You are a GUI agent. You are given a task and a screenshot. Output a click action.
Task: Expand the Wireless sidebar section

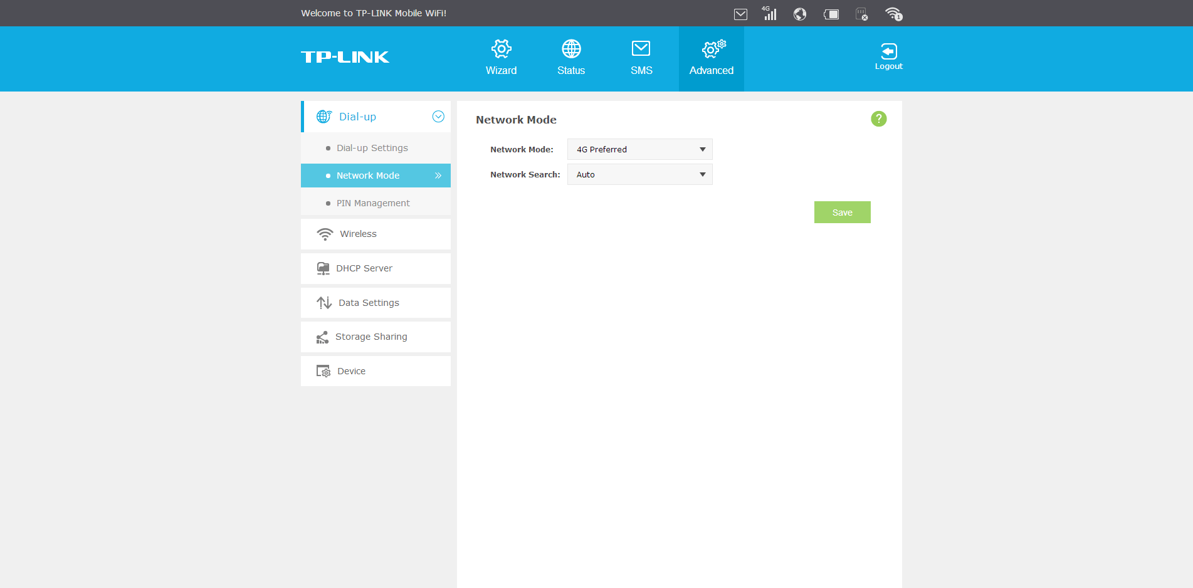[358, 234]
